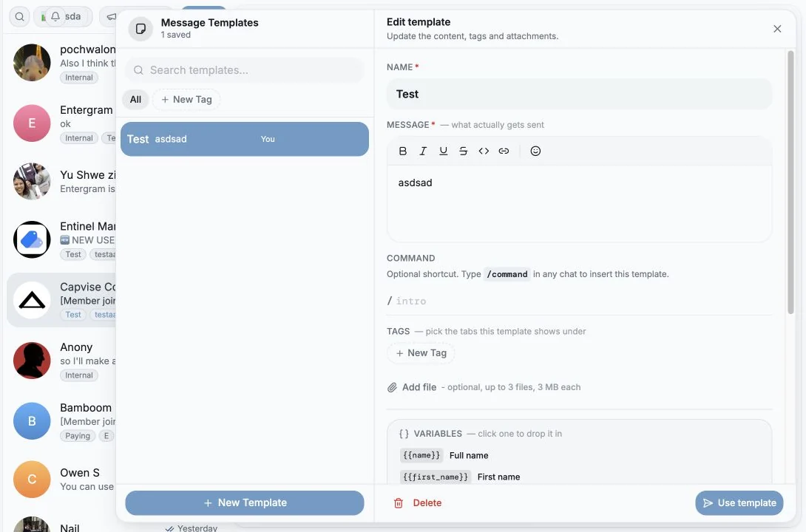Select the Test template row
The width and height of the screenshot is (806, 532).
pos(245,139)
